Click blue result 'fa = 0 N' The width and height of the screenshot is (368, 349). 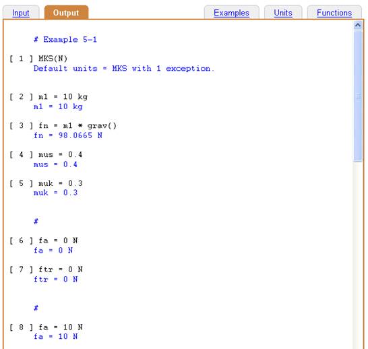pyautogui.click(x=53, y=251)
